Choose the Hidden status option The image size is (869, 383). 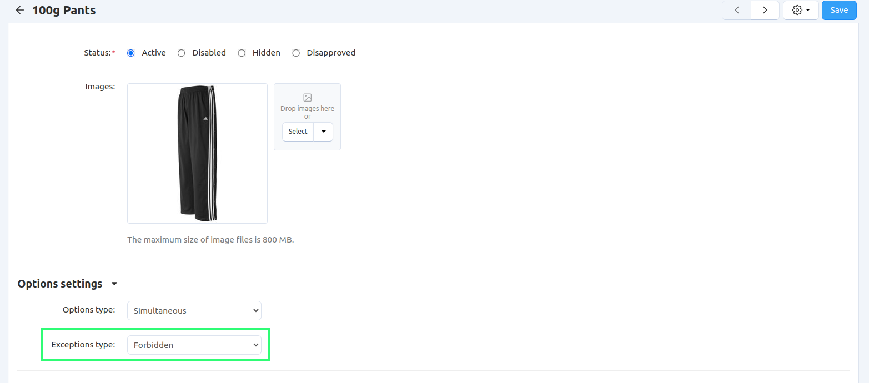[x=242, y=53]
